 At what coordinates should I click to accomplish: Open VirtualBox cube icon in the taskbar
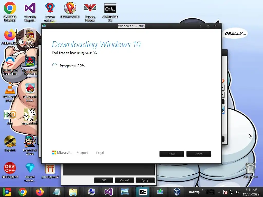click(x=177, y=192)
